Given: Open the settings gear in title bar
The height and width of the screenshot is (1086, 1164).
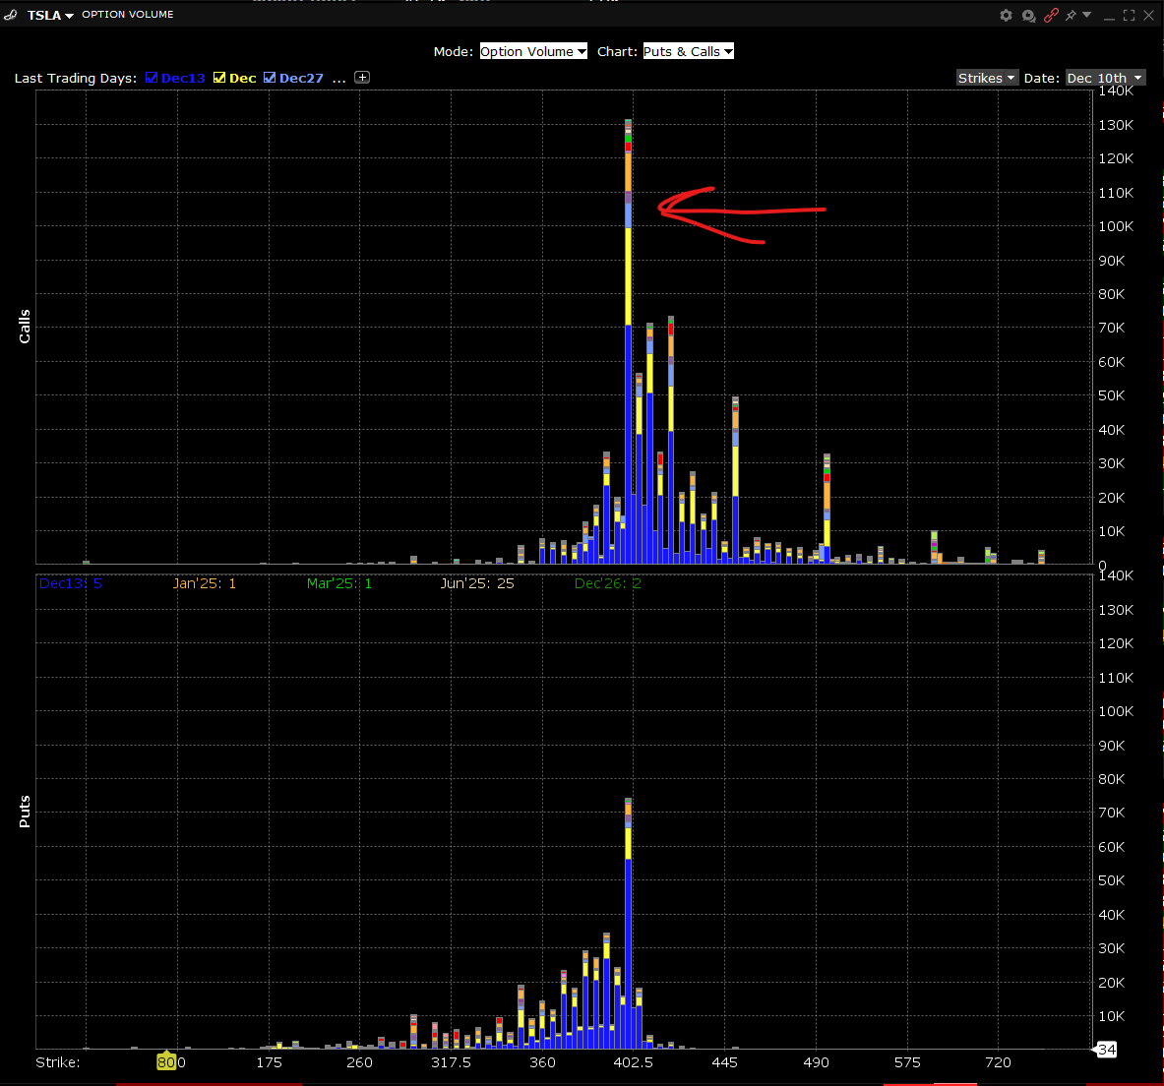Looking at the screenshot, I should 1006,15.
